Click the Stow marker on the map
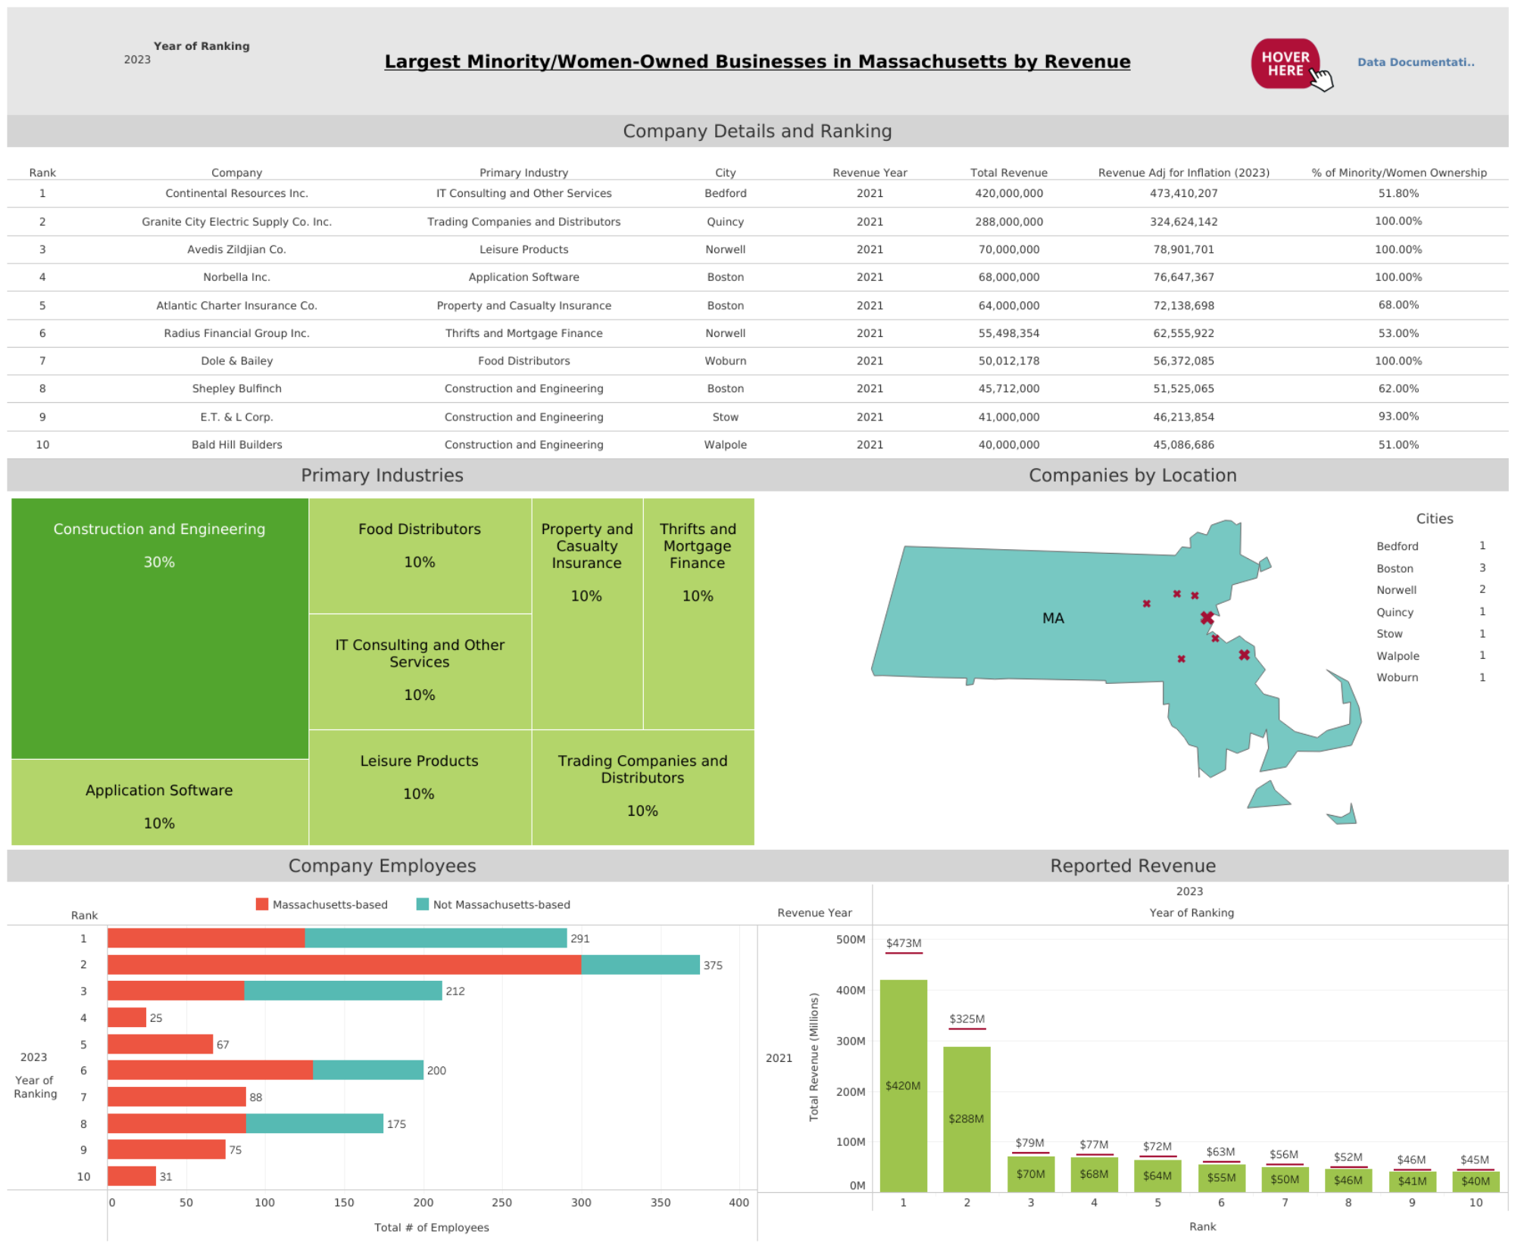The height and width of the screenshot is (1252, 1515). 1146,604
